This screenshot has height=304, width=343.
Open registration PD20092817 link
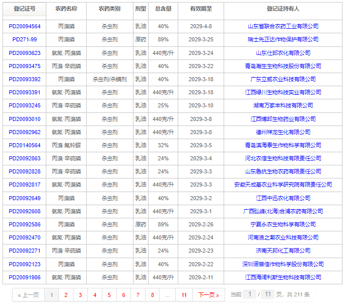25,185
